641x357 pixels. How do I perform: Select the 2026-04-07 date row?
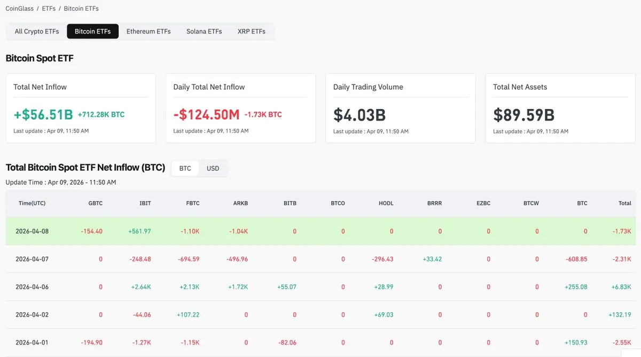coord(320,259)
